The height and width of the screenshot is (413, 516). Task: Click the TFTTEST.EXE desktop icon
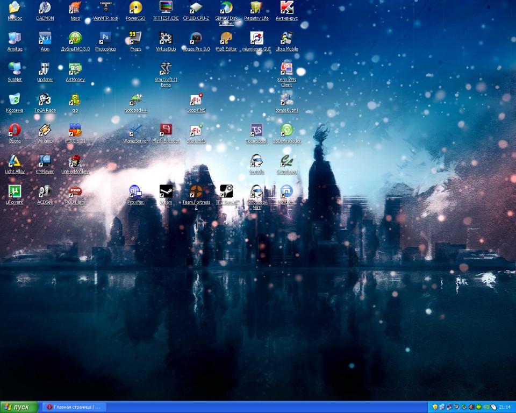pos(166,8)
